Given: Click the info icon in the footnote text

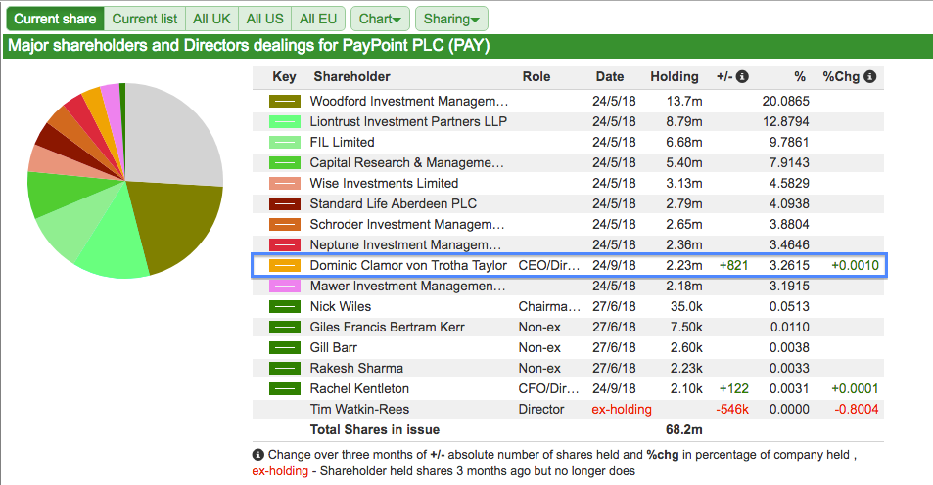Looking at the screenshot, I should 257,455.
